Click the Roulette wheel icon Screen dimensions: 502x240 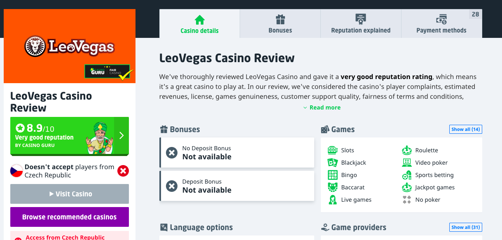(407, 150)
